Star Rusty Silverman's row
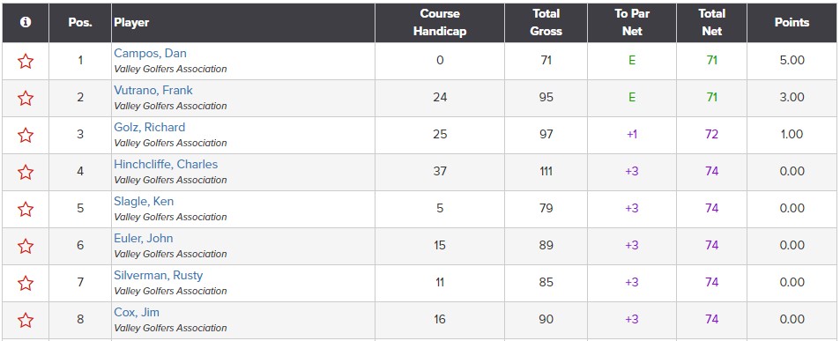The width and height of the screenshot is (840, 341). click(x=26, y=283)
